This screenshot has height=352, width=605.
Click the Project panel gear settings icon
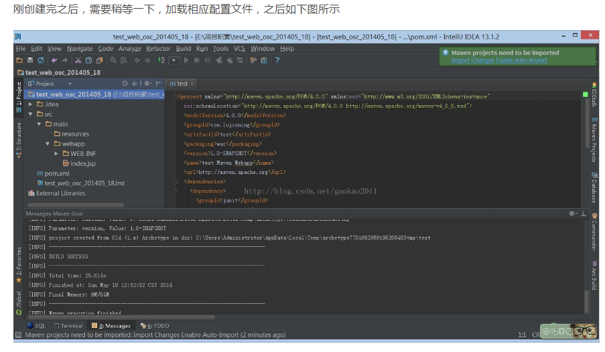[148, 83]
